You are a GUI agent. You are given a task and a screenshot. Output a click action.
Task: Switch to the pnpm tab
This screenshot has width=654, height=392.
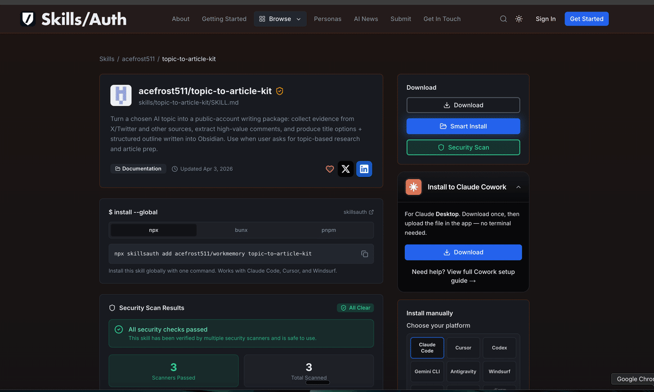point(329,230)
